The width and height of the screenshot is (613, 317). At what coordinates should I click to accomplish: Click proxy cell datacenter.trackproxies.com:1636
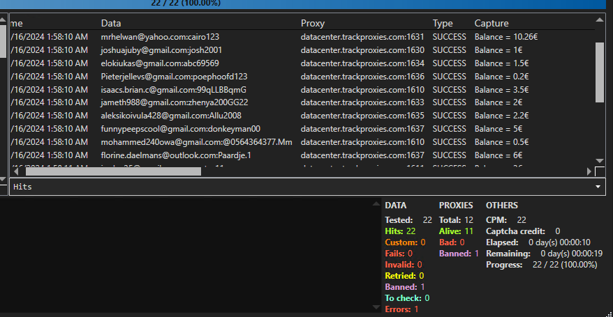pos(362,77)
